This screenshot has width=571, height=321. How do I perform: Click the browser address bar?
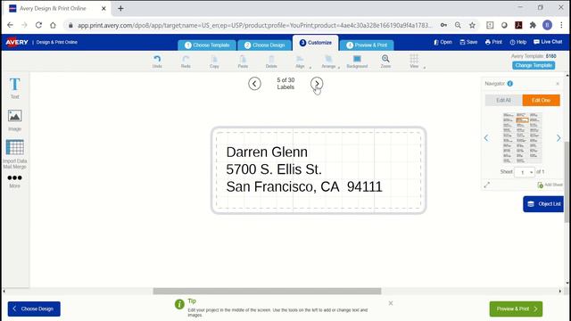[x=255, y=25]
